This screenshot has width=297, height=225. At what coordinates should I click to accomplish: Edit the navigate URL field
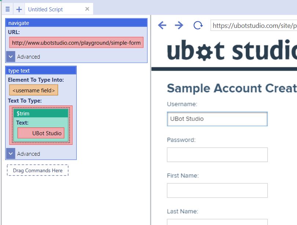pos(76,43)
